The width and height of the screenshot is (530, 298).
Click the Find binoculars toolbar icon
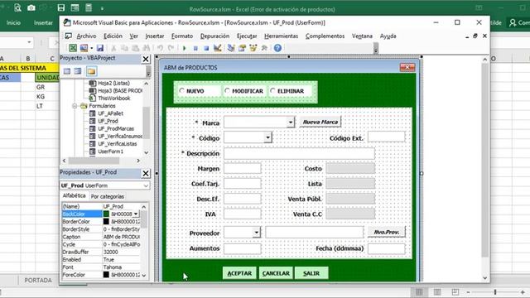pyautogui.click(x=147, y=48)
